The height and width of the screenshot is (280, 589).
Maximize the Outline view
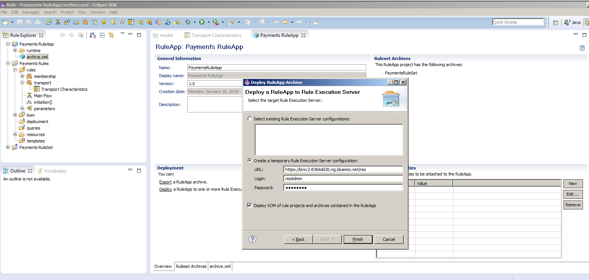click(139, 171)
